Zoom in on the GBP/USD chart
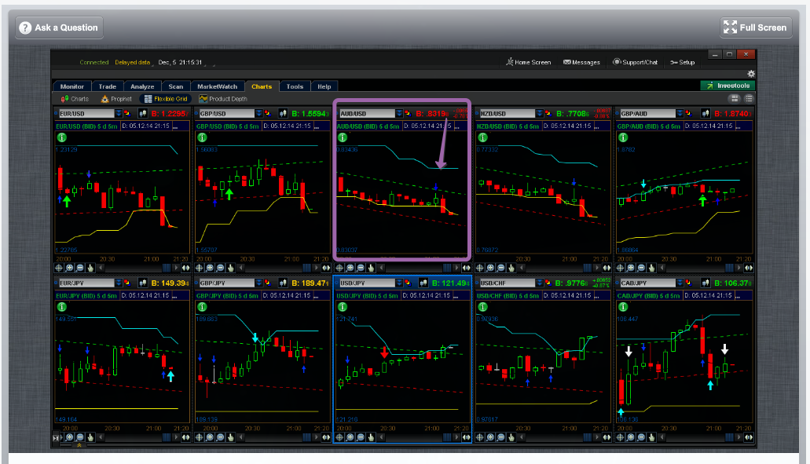Screen dimensions: 810x464 [x=209, y=268]
